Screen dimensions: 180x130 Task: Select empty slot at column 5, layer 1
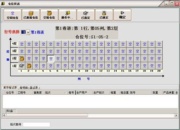pos(51,66)
